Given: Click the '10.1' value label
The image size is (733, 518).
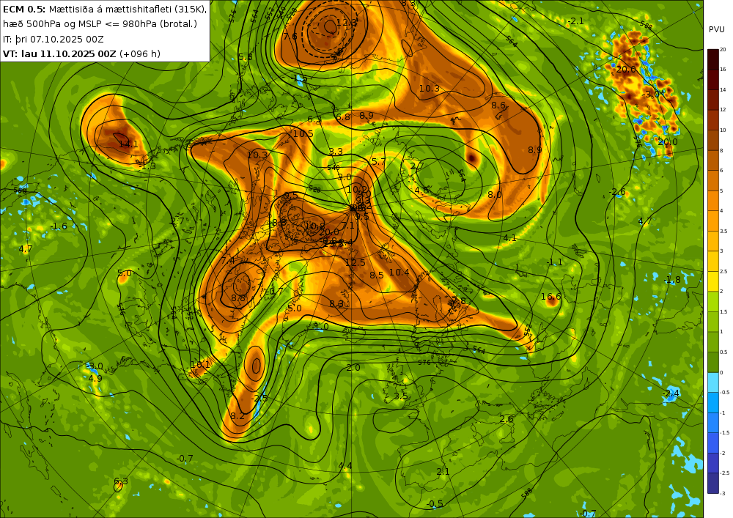Looking at the screenshot, I should pyautogui.click(x=200, y=364).
